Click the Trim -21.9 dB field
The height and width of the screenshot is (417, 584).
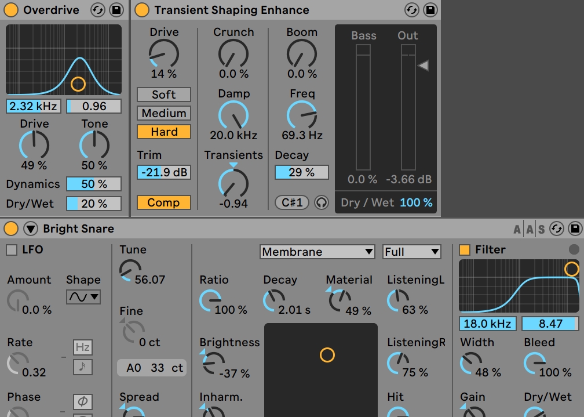[x=164, y=172]
